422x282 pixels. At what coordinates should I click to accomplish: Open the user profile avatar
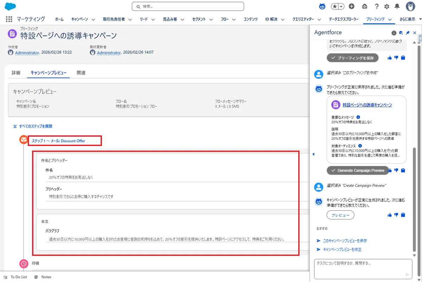[x=410, y=6]
